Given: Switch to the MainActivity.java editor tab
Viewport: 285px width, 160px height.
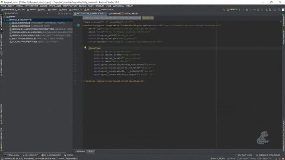Looking at the screenshot, I should (x=124, y=13).
